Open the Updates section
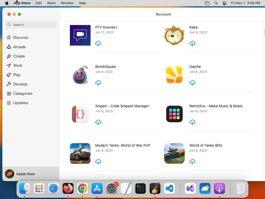This screenshot has height=199, width=265. coord(31,103)
